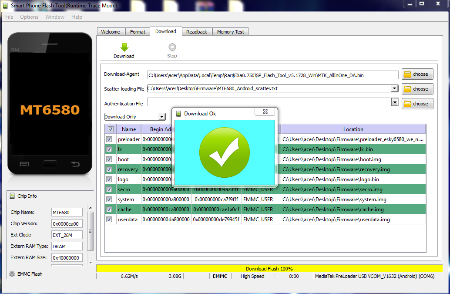Viewport: 450px width, 294px height.
Task: Open the File menu
Action: (x=9, y=17)
